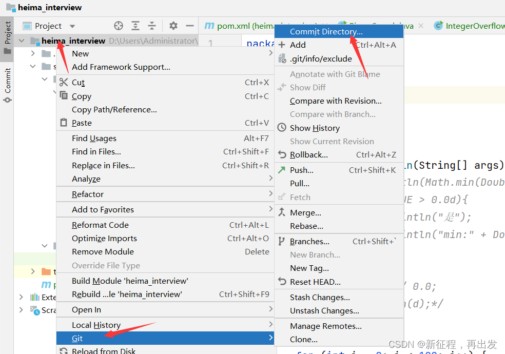The height and width of the screenshot is (354, 505).
Task: Click the Reset HEAD arrow icon
Action: (282, 282)
